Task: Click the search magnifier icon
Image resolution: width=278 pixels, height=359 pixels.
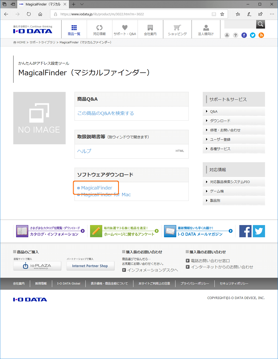Action: pos(260,24)
